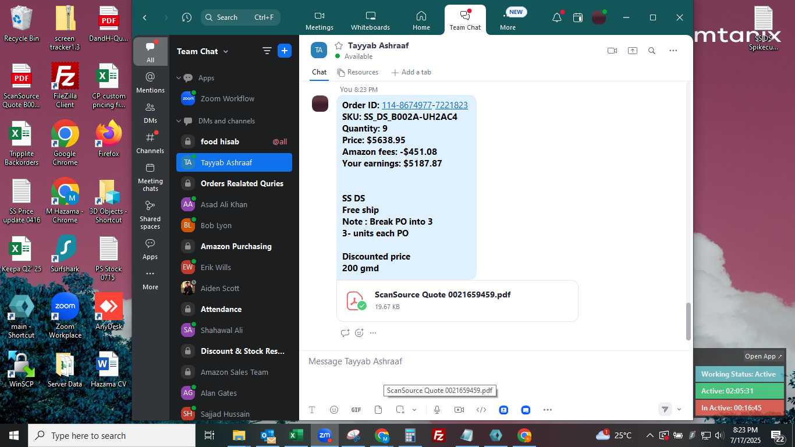Attach a file in composer
This screenshot has height=447, width=795.
coord(378,410)
